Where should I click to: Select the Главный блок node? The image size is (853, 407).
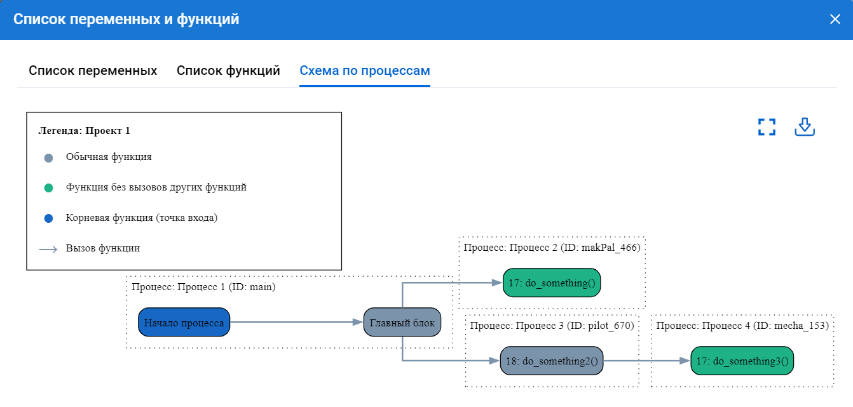click(402, 323)
